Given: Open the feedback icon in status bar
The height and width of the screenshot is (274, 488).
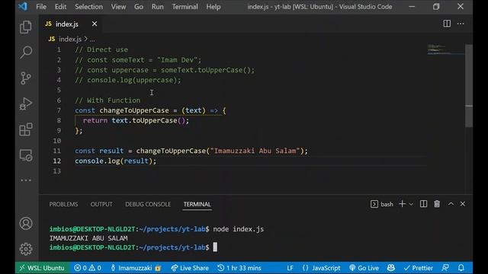Looking at the screenshot, I should (x=445, y=268).
